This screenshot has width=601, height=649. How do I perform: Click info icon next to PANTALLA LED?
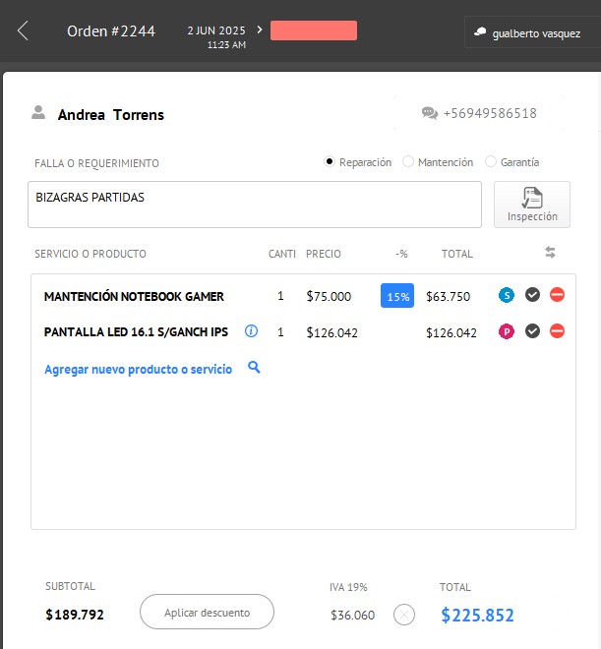tap(251, 331)
